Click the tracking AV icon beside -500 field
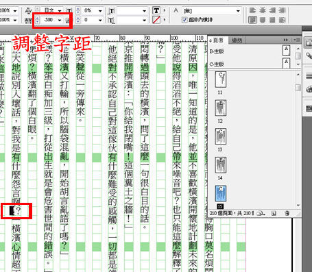 click(28, 21)
